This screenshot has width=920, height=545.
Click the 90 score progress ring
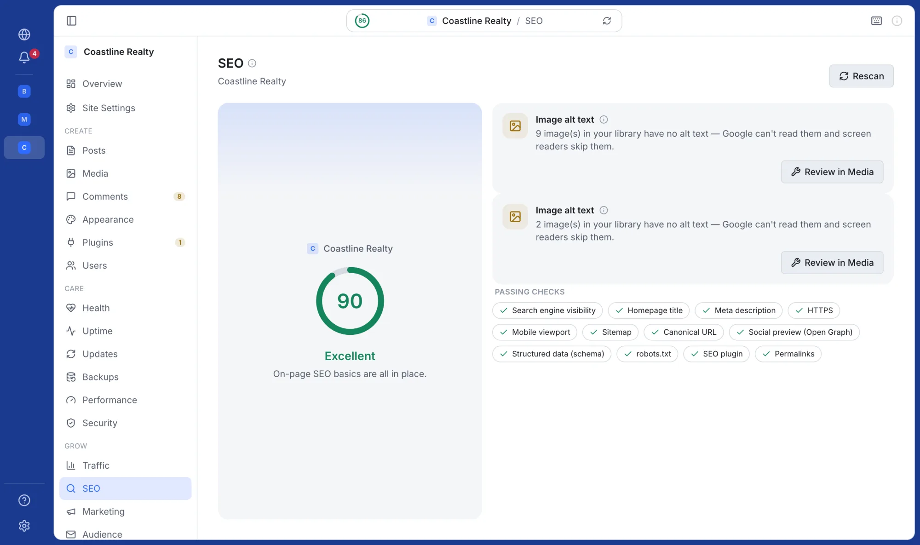[350, 301]
